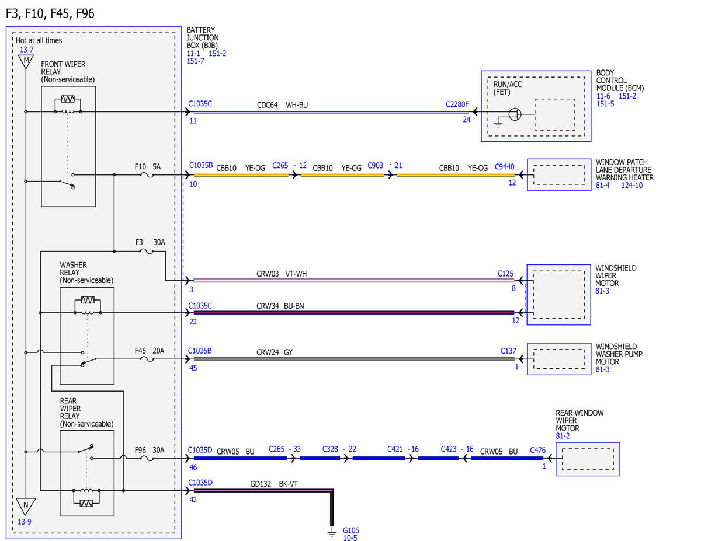The width and height of the screenshot is (701, 541).
Task: Open page reference 81-4
Action: pyautogui.click(x=603, y=185)
